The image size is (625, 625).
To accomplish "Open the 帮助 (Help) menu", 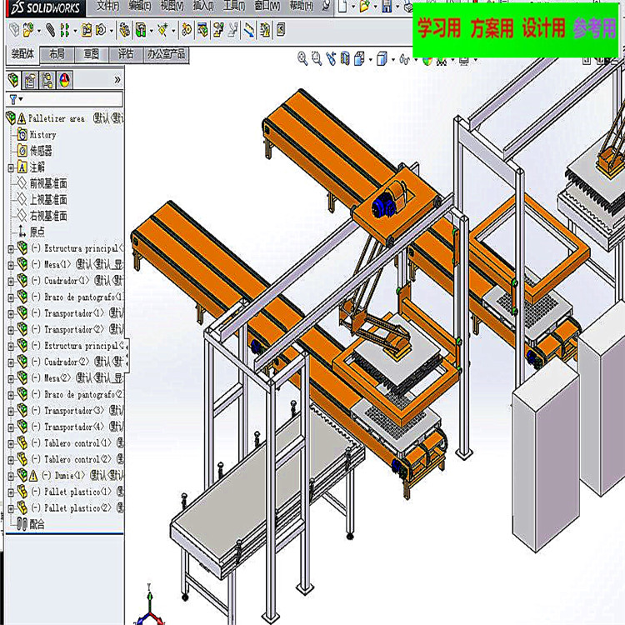I will tap(302, 6).
